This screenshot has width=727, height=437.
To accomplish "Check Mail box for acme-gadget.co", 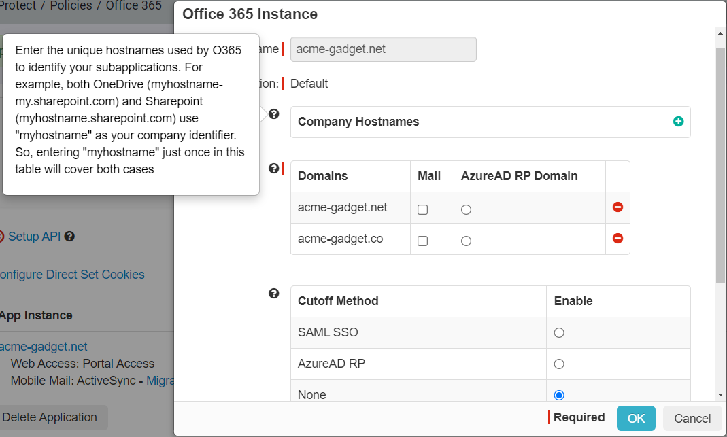I will pyautogui.click(x=422, y=241).
